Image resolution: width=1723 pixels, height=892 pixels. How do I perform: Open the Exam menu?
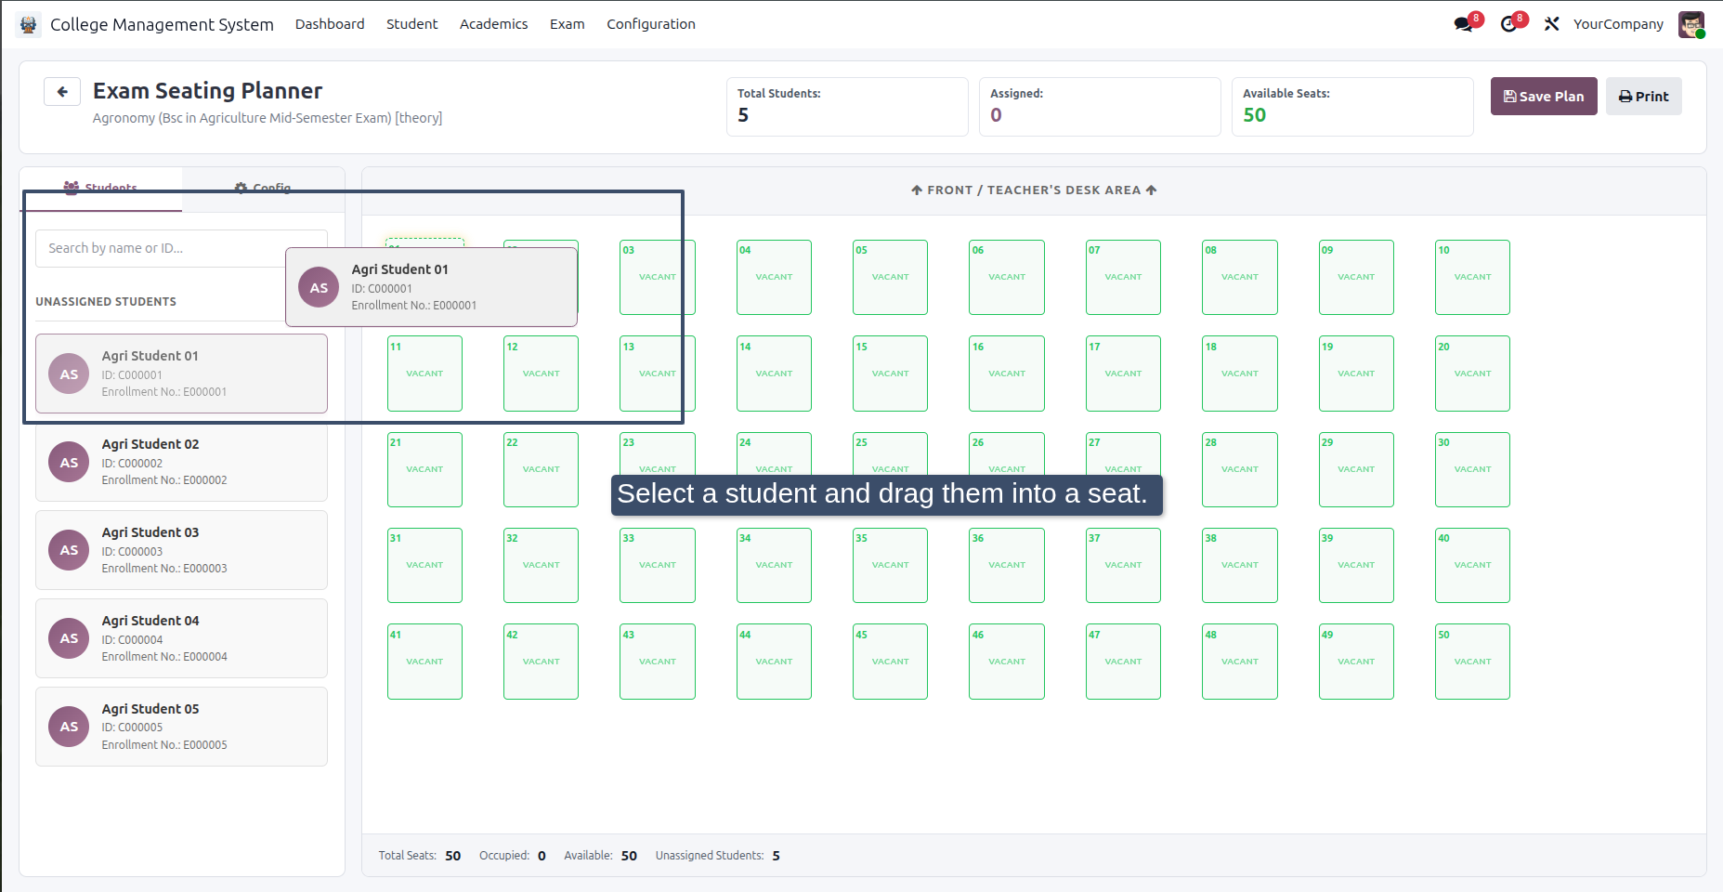[567, 24]
